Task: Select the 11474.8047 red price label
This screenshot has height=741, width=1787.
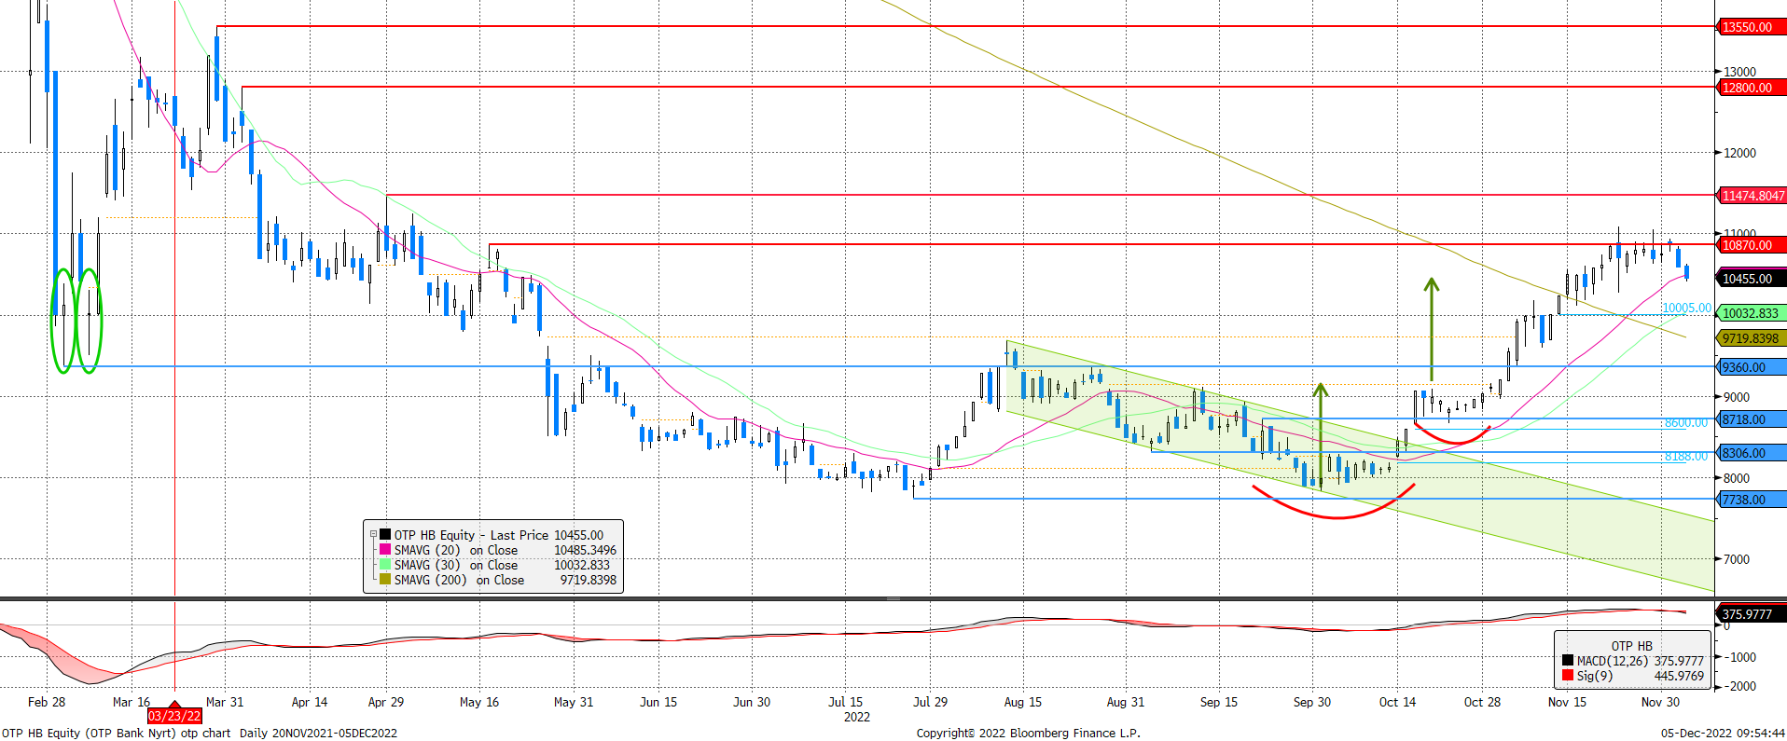Action: (1752, 196)
